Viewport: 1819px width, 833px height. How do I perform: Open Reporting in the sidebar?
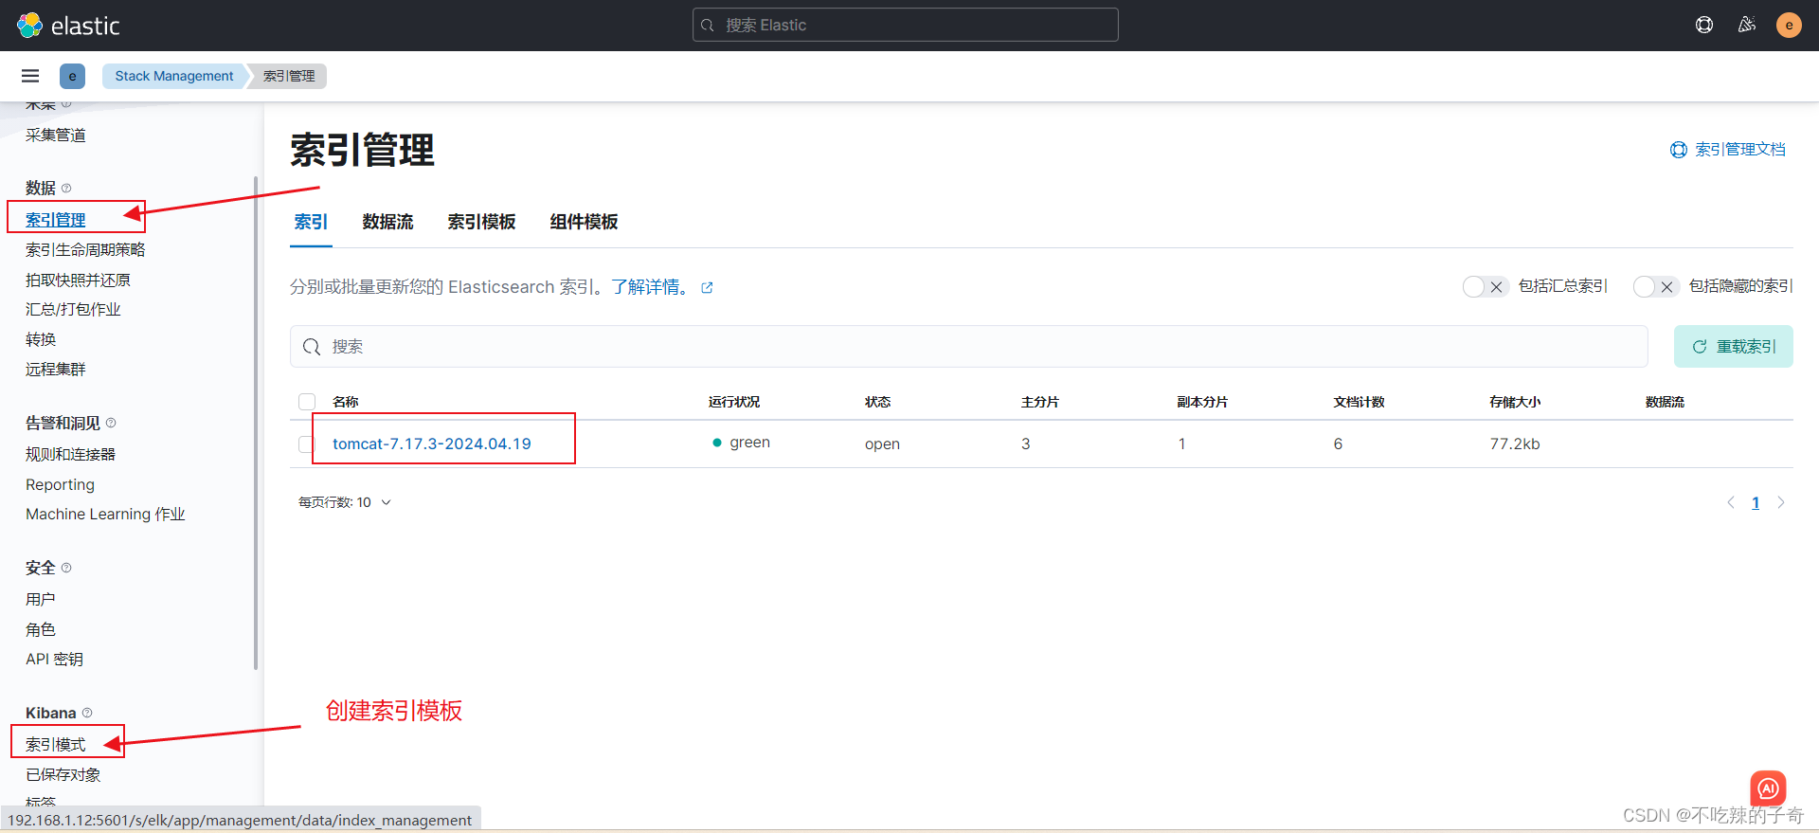[x=60, y=484]
